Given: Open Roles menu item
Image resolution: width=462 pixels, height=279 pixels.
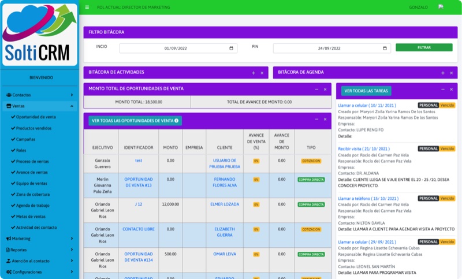Looking at the screenshot, I should click(x=18, y=150).
